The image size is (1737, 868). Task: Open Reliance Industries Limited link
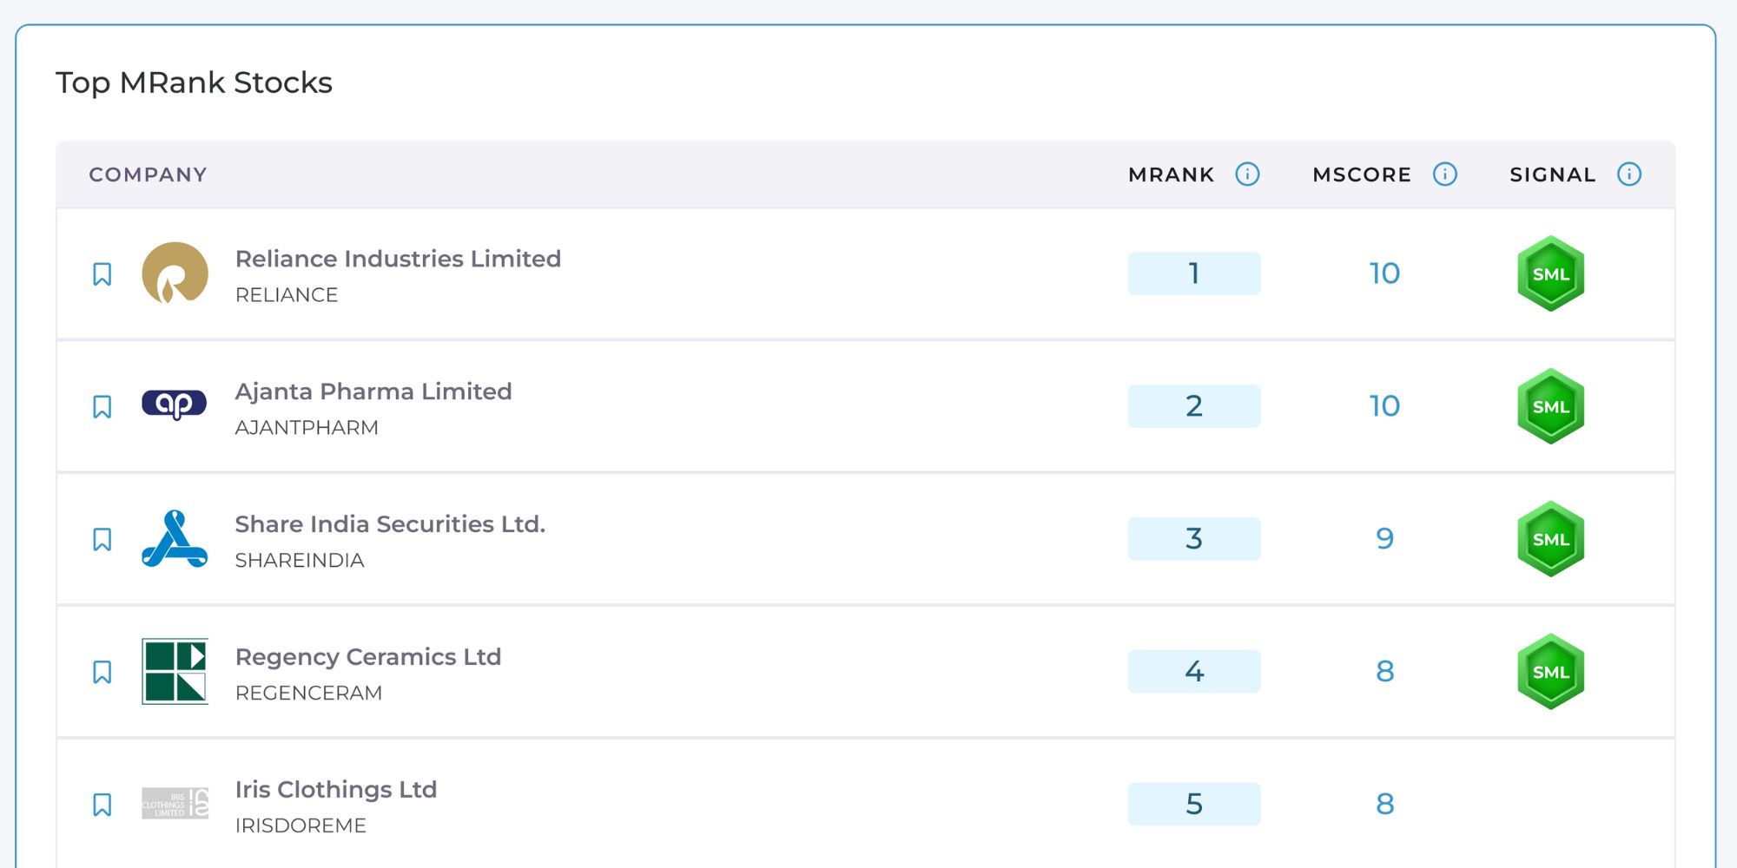pyautogui.click(x=398, y=259)
